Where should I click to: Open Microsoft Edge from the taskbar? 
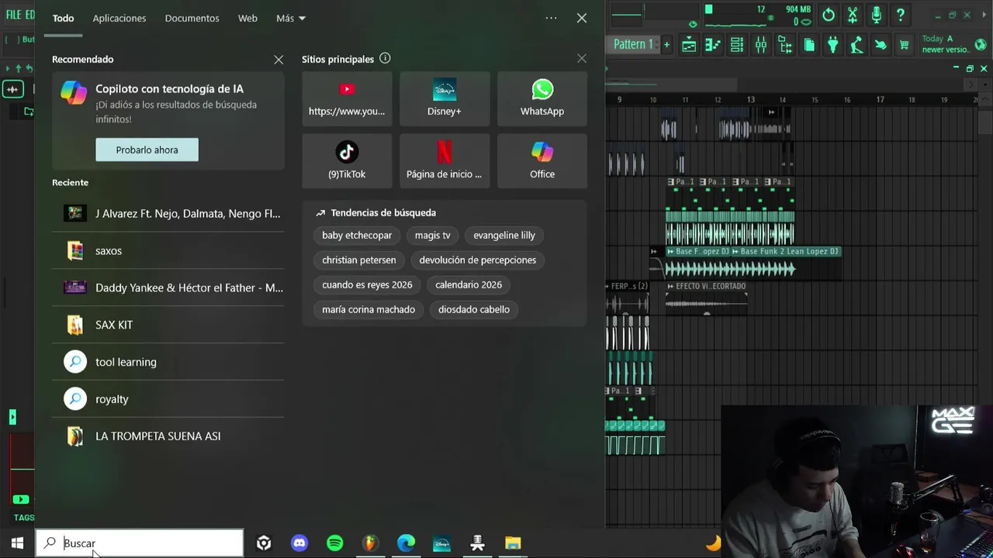(407, 543)
